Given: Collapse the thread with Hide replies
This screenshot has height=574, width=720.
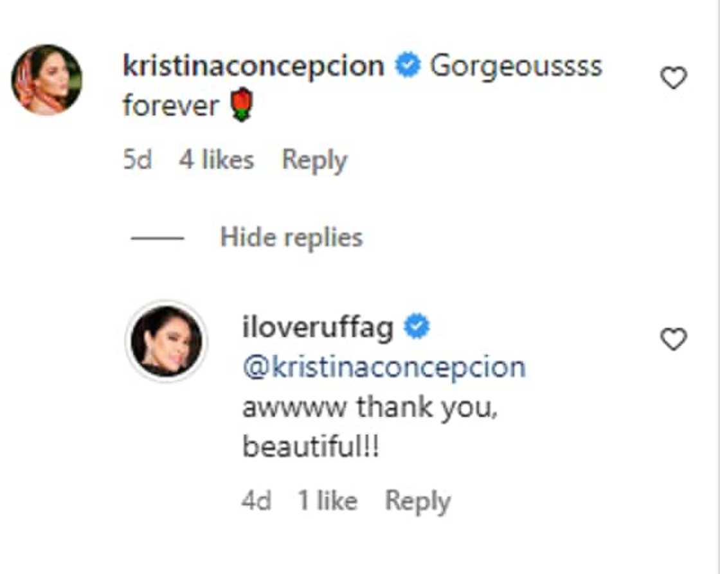Looking at the screenshot, I should [291, 238].
